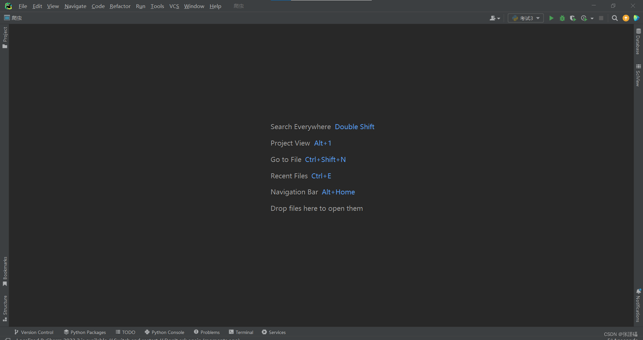Open the Version Control panel
The image size is (643, 340).
33,332
